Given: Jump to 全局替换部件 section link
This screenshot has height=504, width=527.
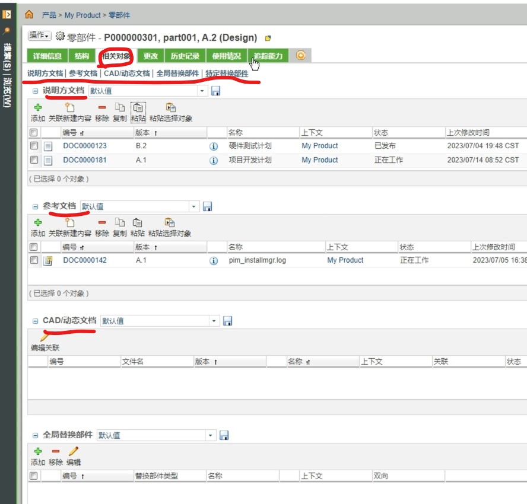Looking at the screenshot, I should point(177,73).
